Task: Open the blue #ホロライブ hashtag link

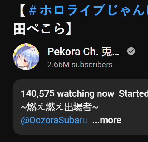Action: coord(88,10)
